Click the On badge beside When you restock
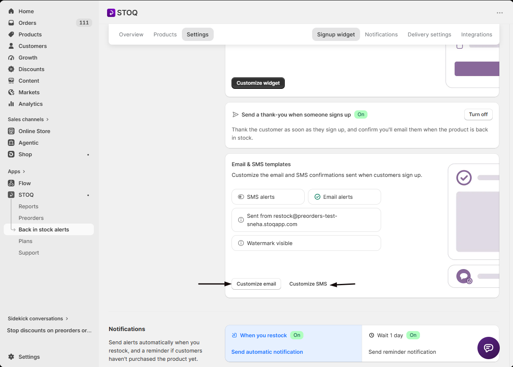This screenshot has width=513, height=367. (297, 335)
